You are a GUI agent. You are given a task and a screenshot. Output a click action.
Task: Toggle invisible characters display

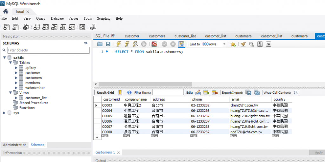[x=260, y=44]
